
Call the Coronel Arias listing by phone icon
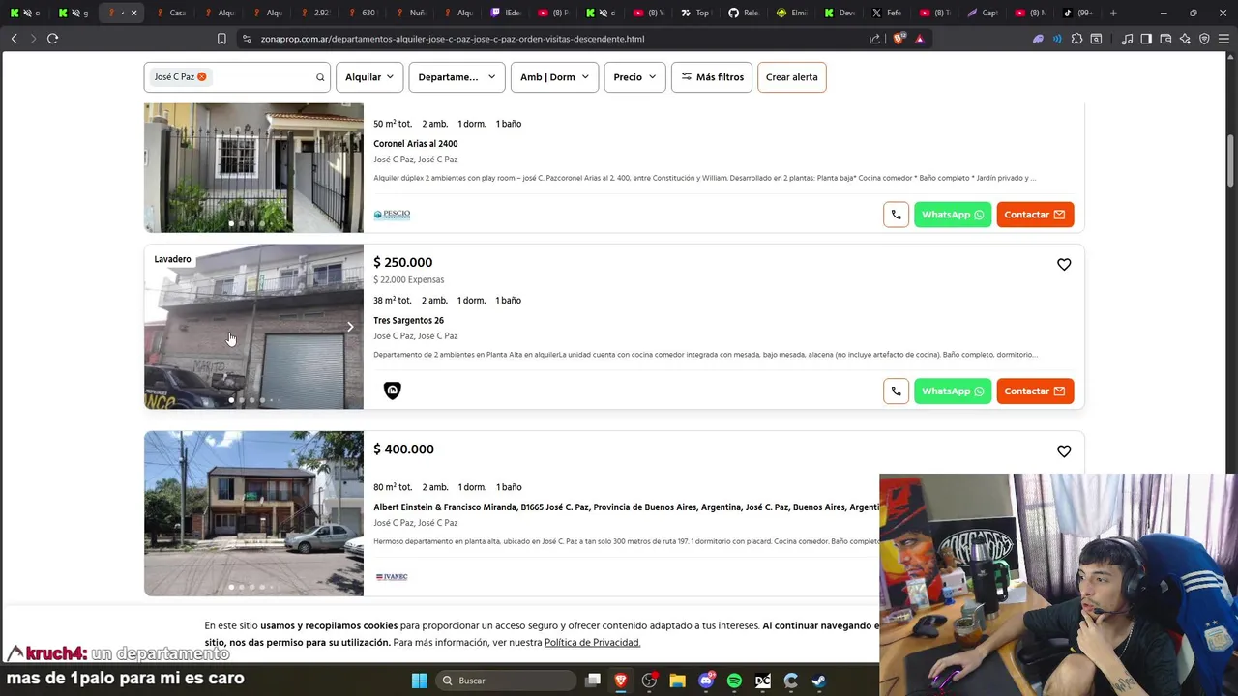click(896, 215)
